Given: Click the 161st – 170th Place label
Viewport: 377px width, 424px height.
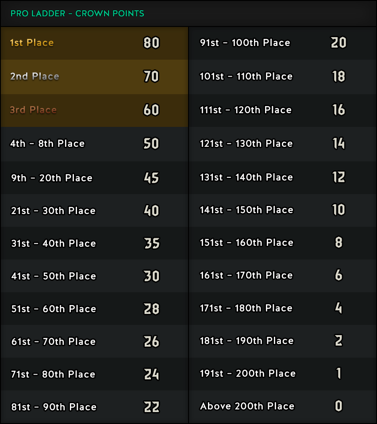Looking at the screenshot, I should pyautogui.click(x=246, y=275).
